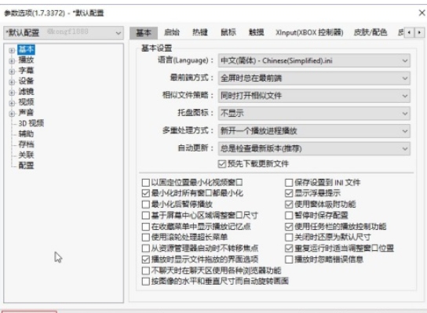Select 3D 视频 in the tree

pyautogui.click(x=31, y=123)
